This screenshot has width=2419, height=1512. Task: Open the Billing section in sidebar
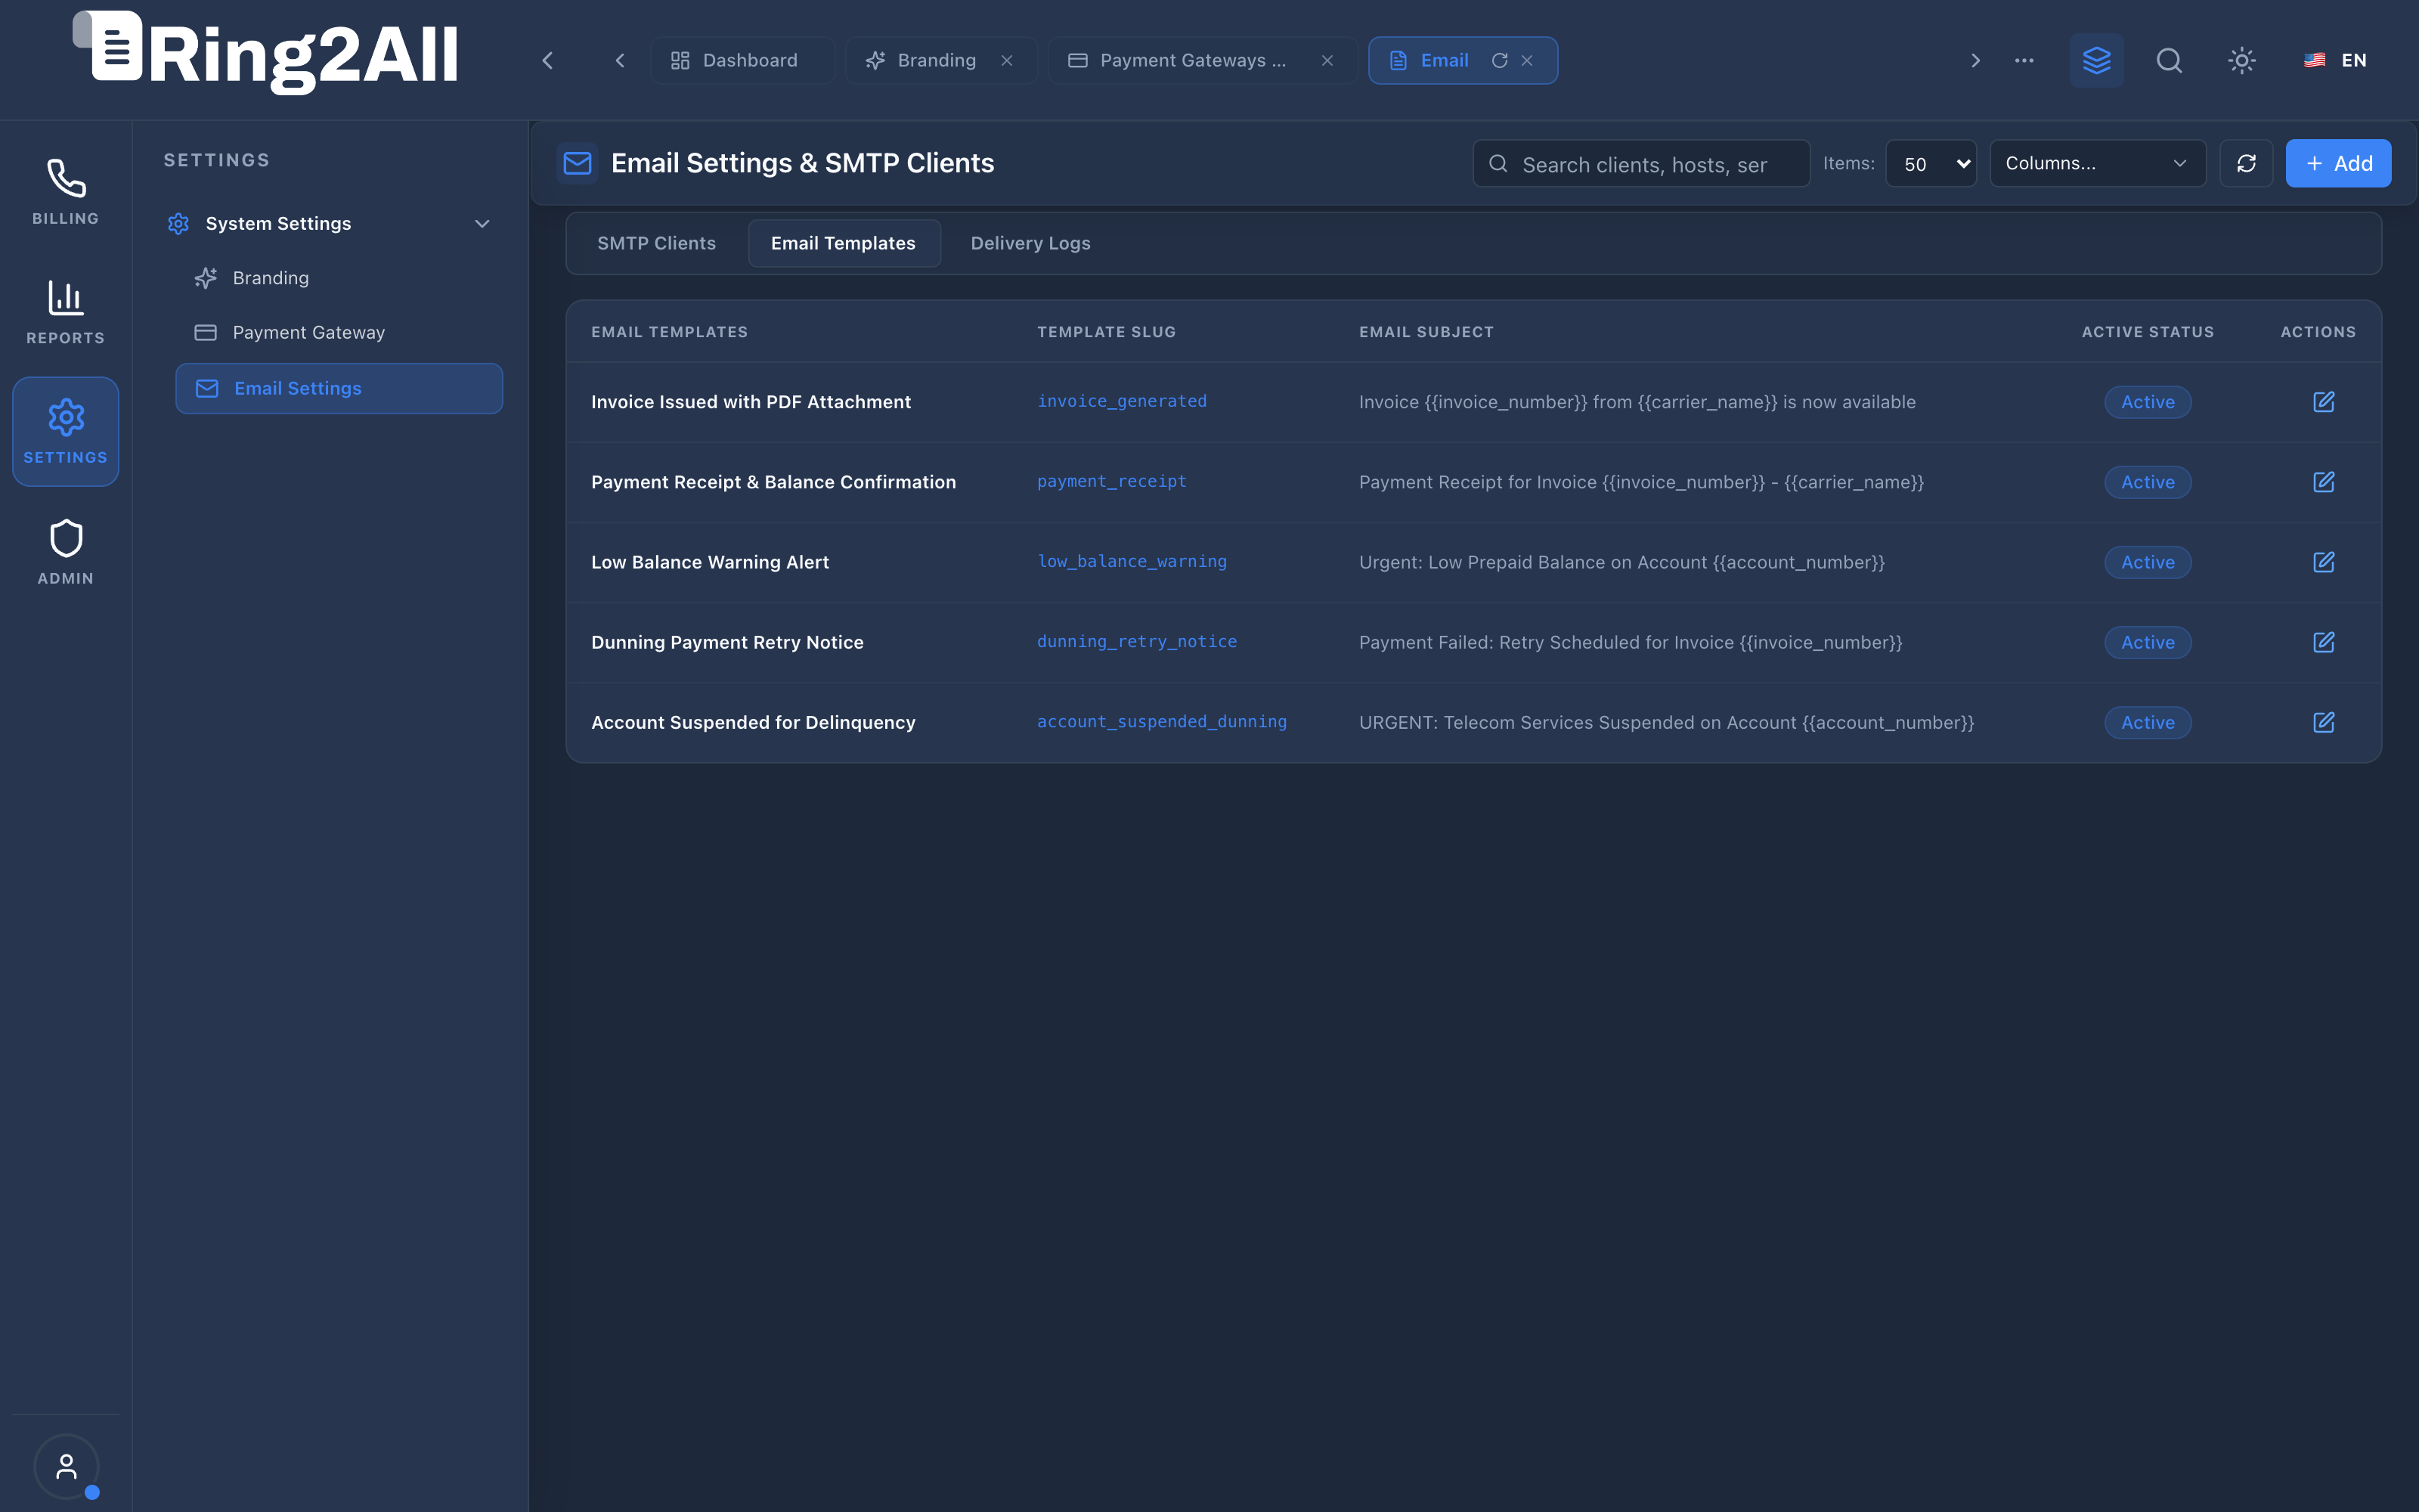(x=66, y=192)
